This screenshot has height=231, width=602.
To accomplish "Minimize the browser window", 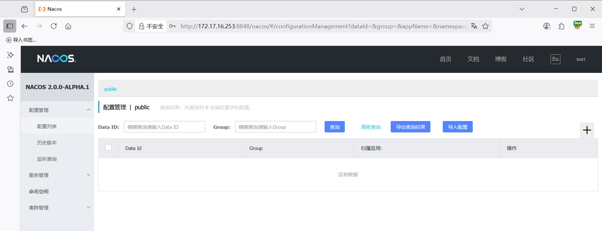I will (556, 9).
